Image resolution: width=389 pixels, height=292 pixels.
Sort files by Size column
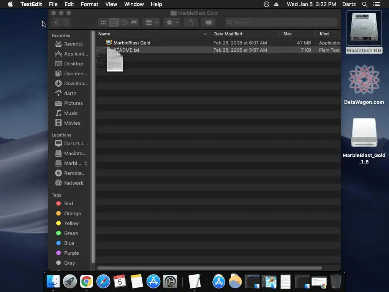(297, 34)
